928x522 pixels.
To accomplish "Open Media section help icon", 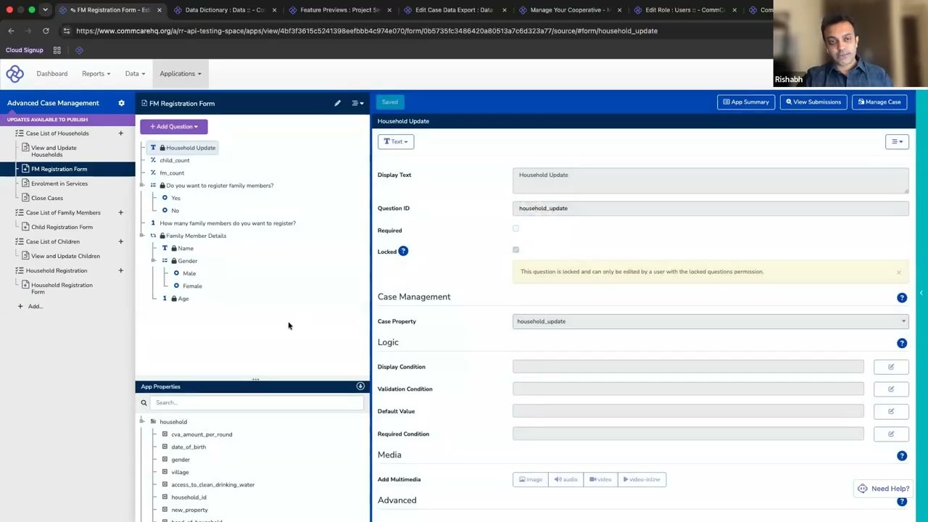I will pyautogui.click(x=902, y=455).
